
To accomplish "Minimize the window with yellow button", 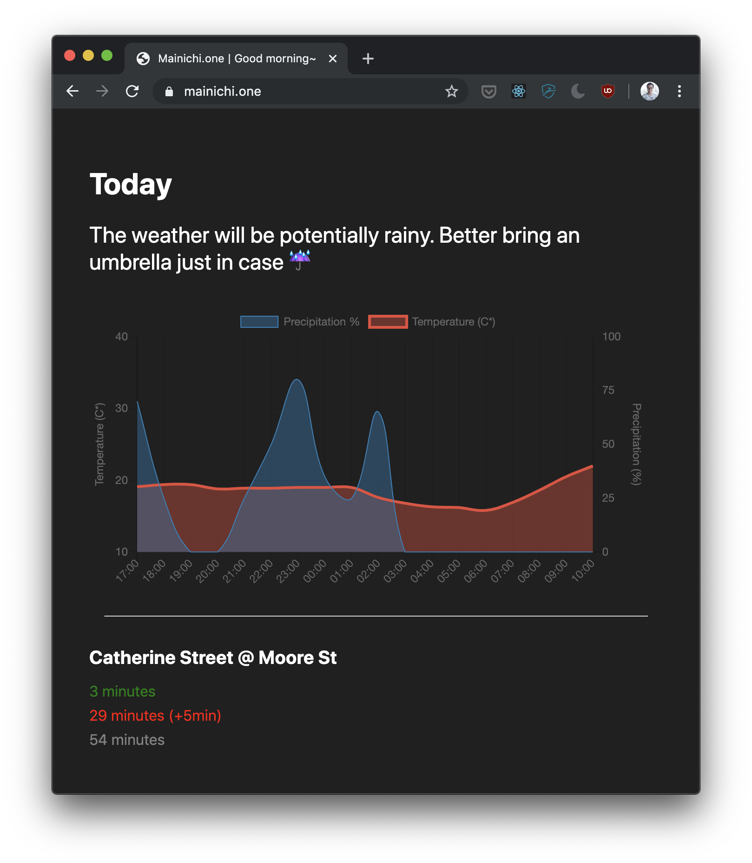I will (x=88, y=56).
